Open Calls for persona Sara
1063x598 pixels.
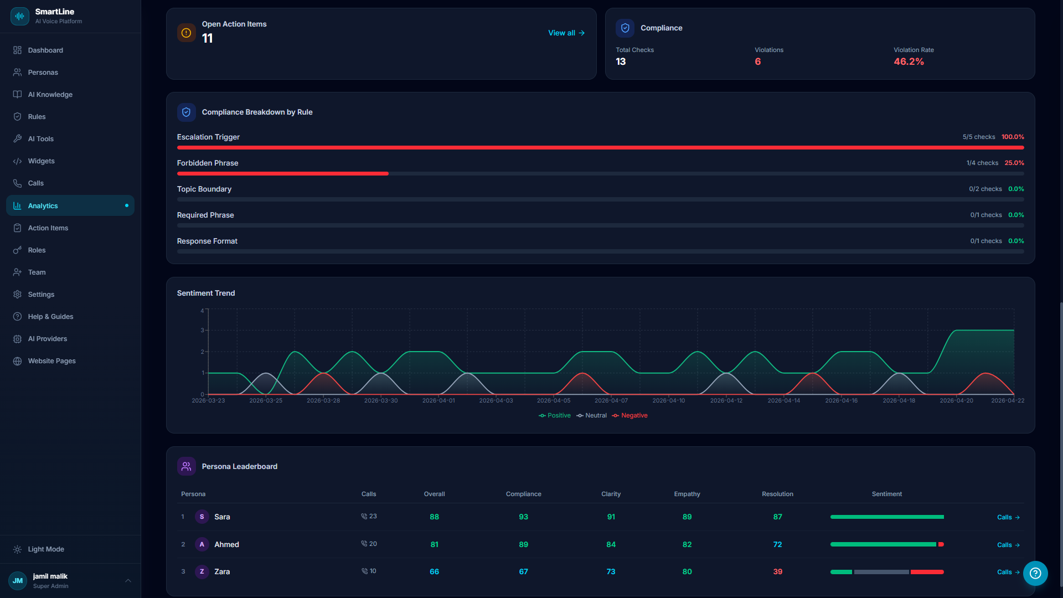pos(1008,517)
